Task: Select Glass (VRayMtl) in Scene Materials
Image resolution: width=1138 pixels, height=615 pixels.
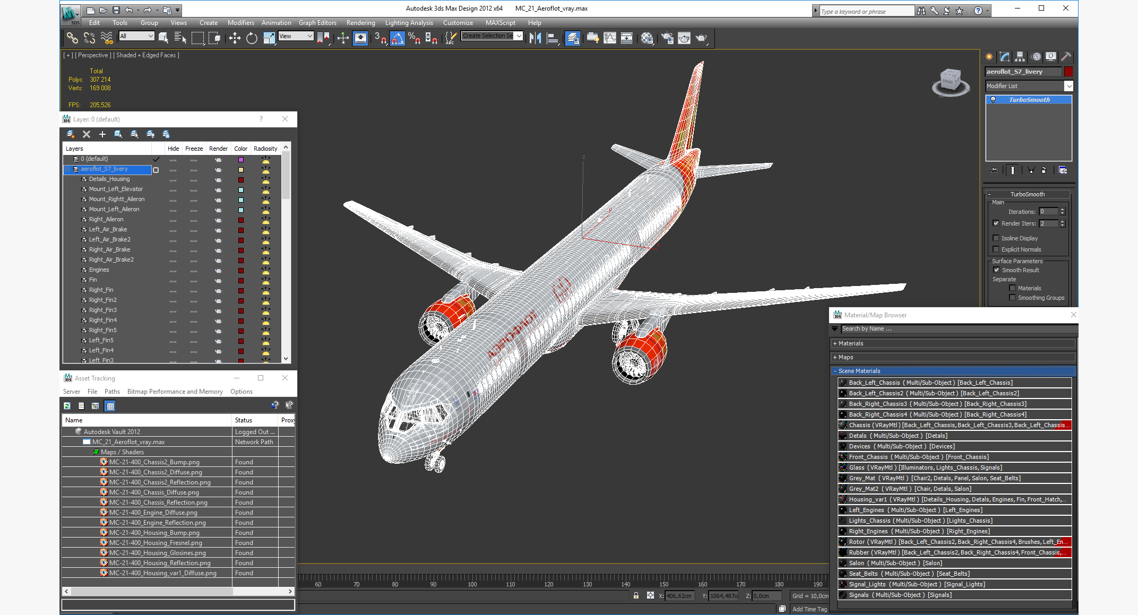Action: [x=955, y=467]
